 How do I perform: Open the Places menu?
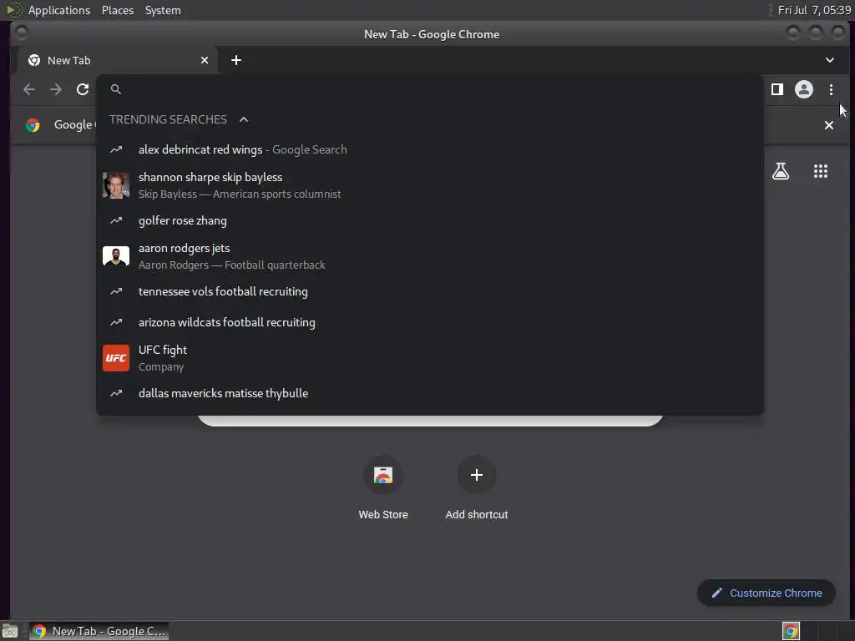(118, 10)
